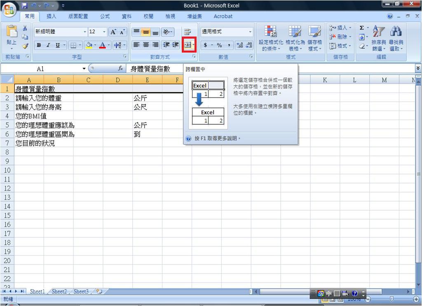The width and height of the screenshot is (422, 306).
Task: Click the fx insert function icon
Action: 121,69
